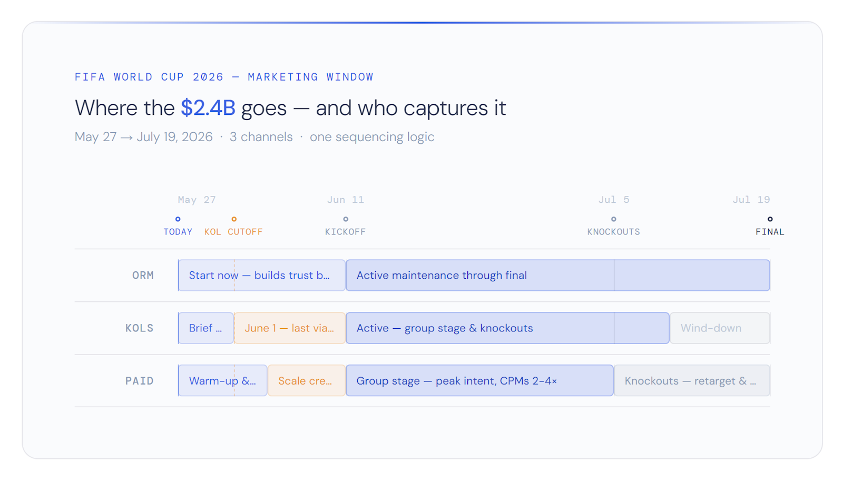This screenshot has height=481, width=843.
Task: Select the 'Start now — builds trust' ORM bar
Action: click(x=262, y=276)
